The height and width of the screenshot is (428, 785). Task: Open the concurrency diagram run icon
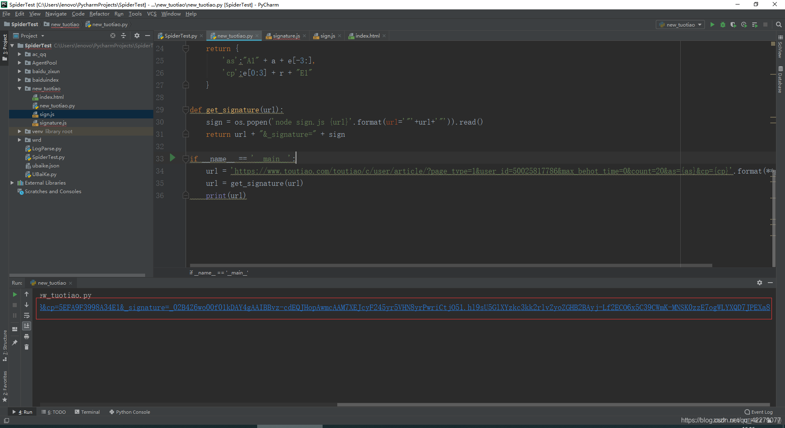click(x=755, y=25)
